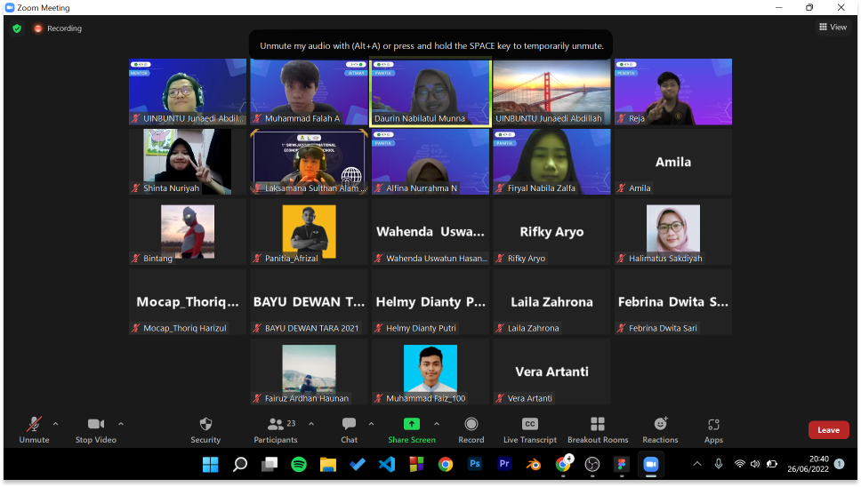Open Spotify from the taskbar
Viewport: 861px width, 487px height.
(299, 464)
